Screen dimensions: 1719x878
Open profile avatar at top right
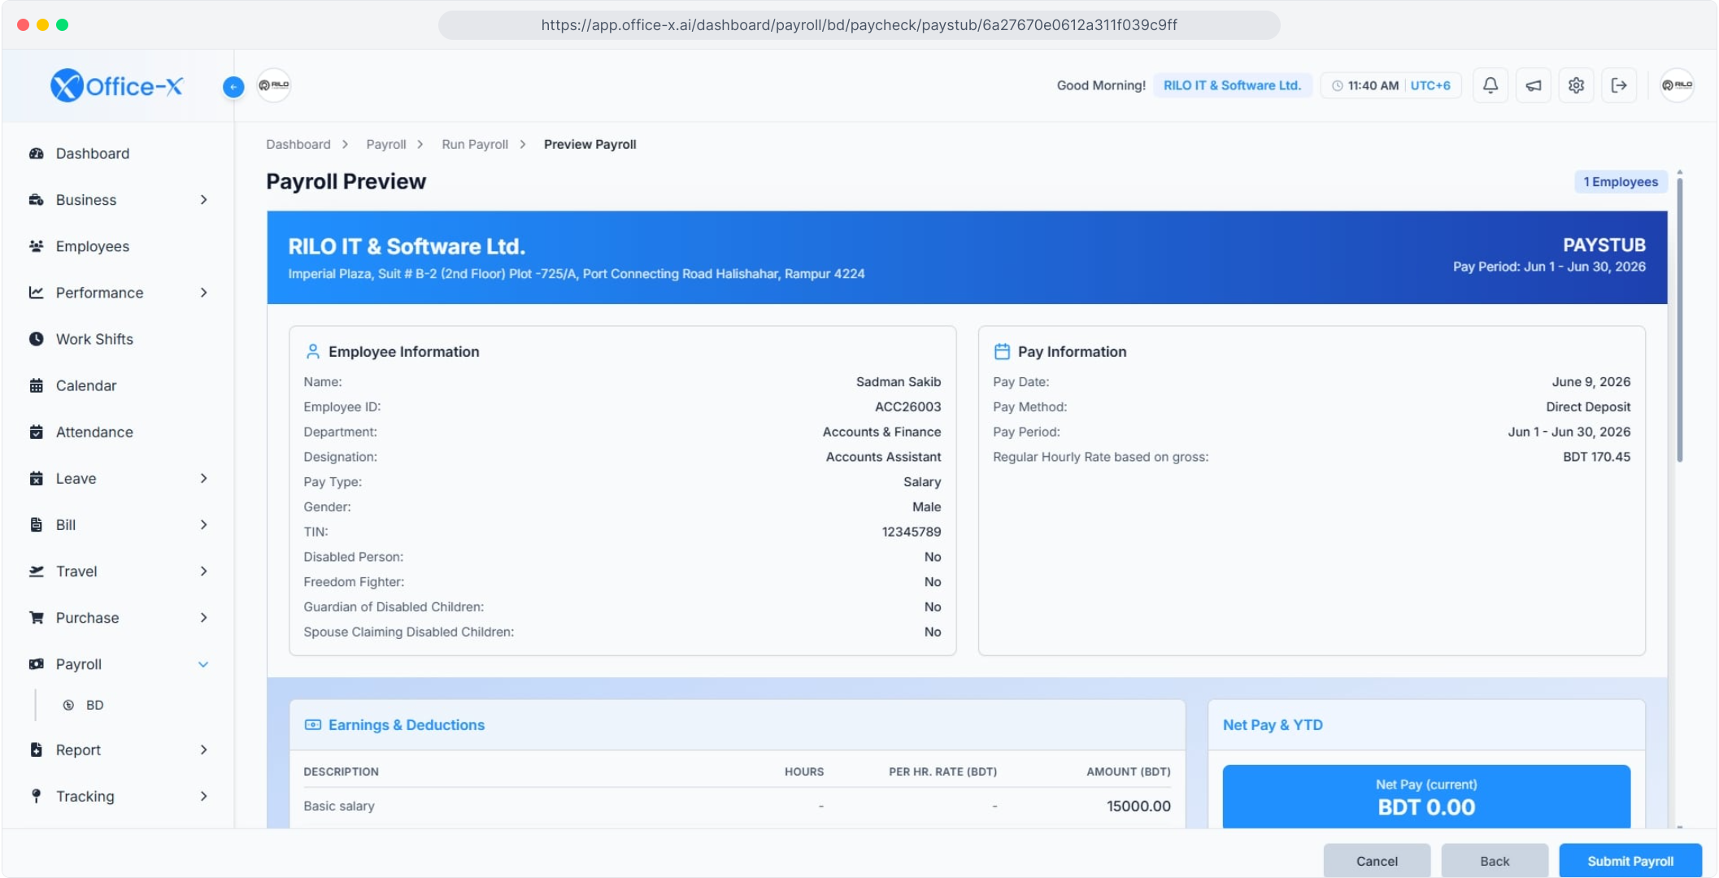(x=1677, y=85)
